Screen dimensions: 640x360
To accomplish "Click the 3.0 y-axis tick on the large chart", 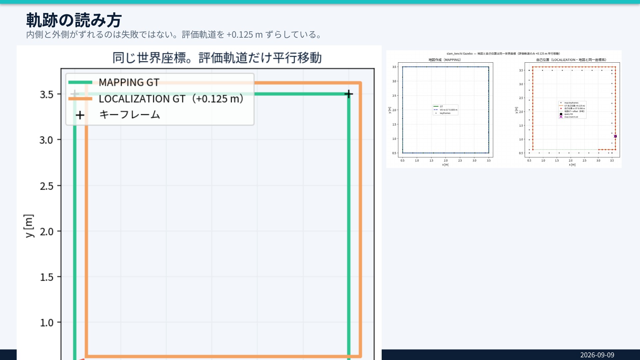I will pos(47,140).
